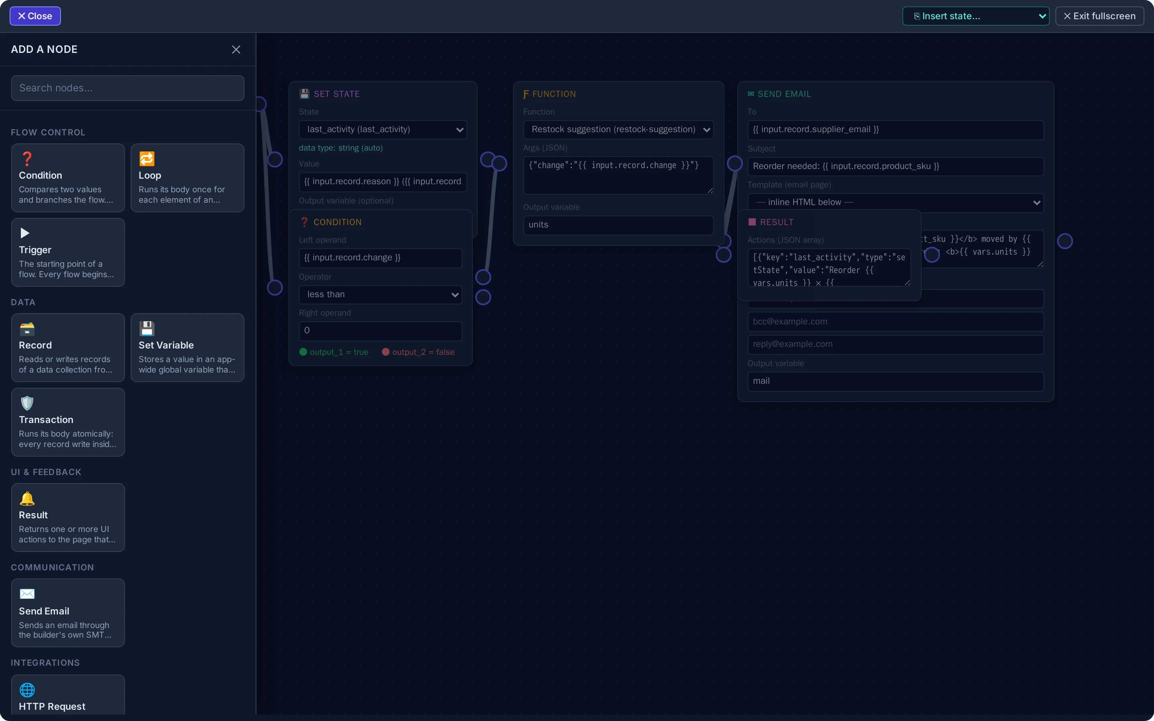
Task: Click the Result node input port
Action: (x=723, y=255)
